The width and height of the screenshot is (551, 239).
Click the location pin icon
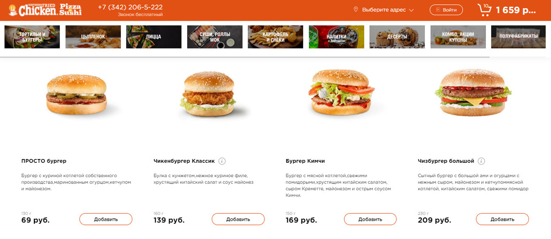coord(356,10)
